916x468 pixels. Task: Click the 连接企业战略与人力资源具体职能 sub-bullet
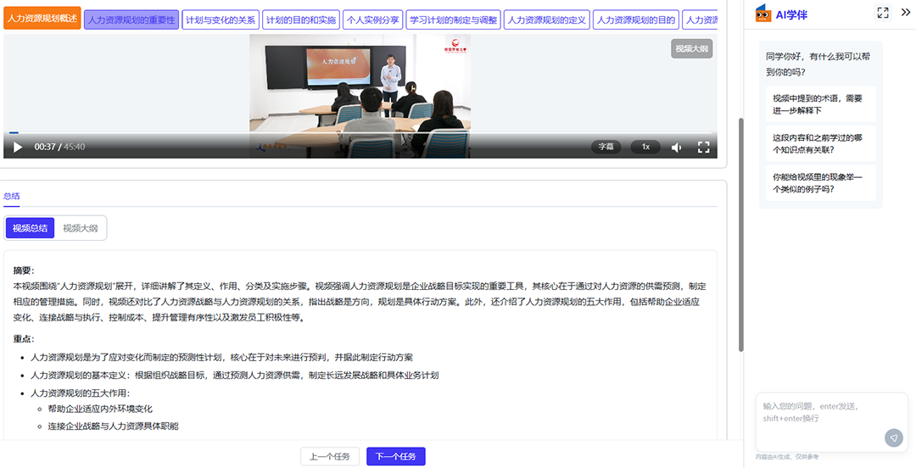[113, 426]
